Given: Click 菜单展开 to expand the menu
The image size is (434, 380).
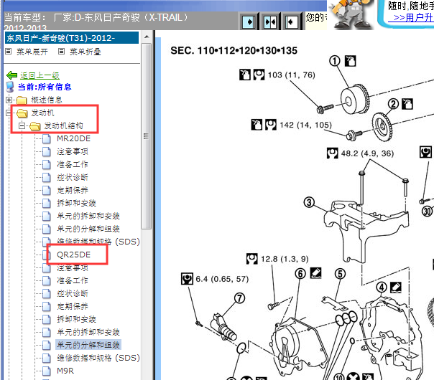Looking at the screenshot, I should [x=32, y=52].
